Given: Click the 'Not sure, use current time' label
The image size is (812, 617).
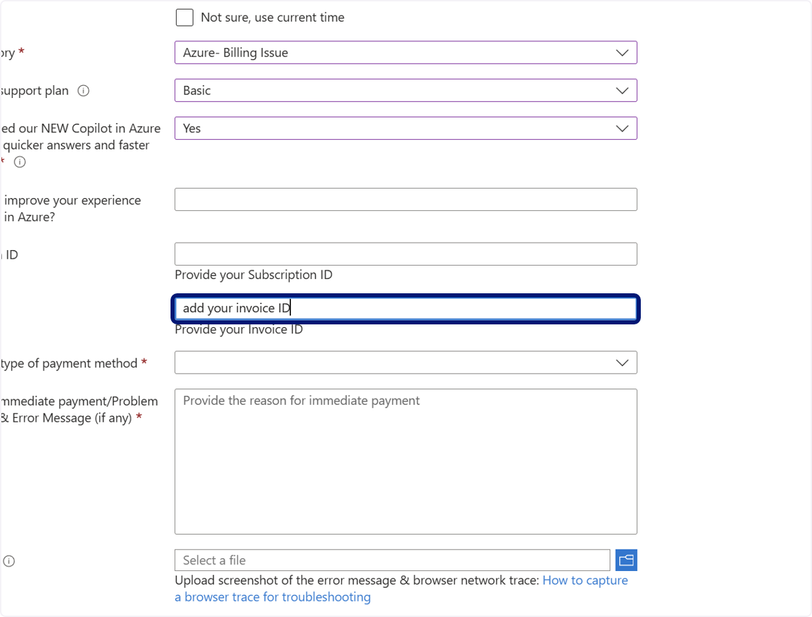Looking at the screenshot, I should pos(273,18).
